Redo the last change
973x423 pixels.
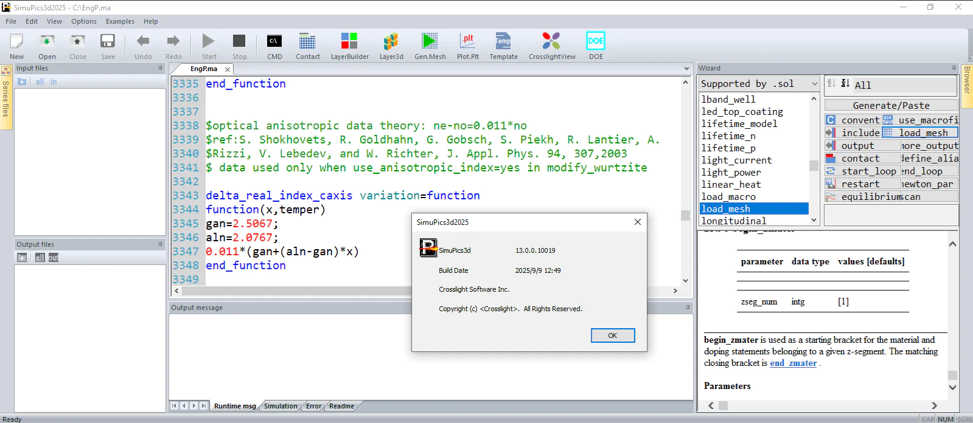(173, 46)
